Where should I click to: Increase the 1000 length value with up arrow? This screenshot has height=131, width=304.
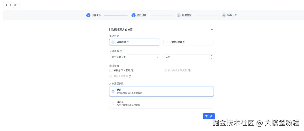coord(211,56)
